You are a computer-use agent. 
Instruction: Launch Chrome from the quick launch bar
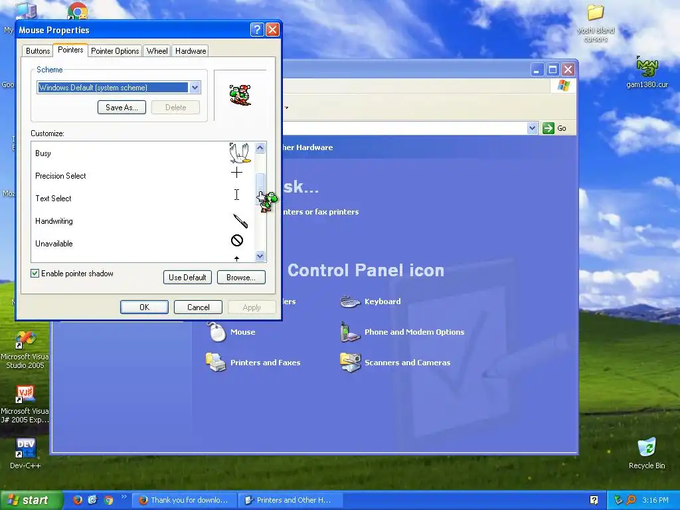click(108, 500)
